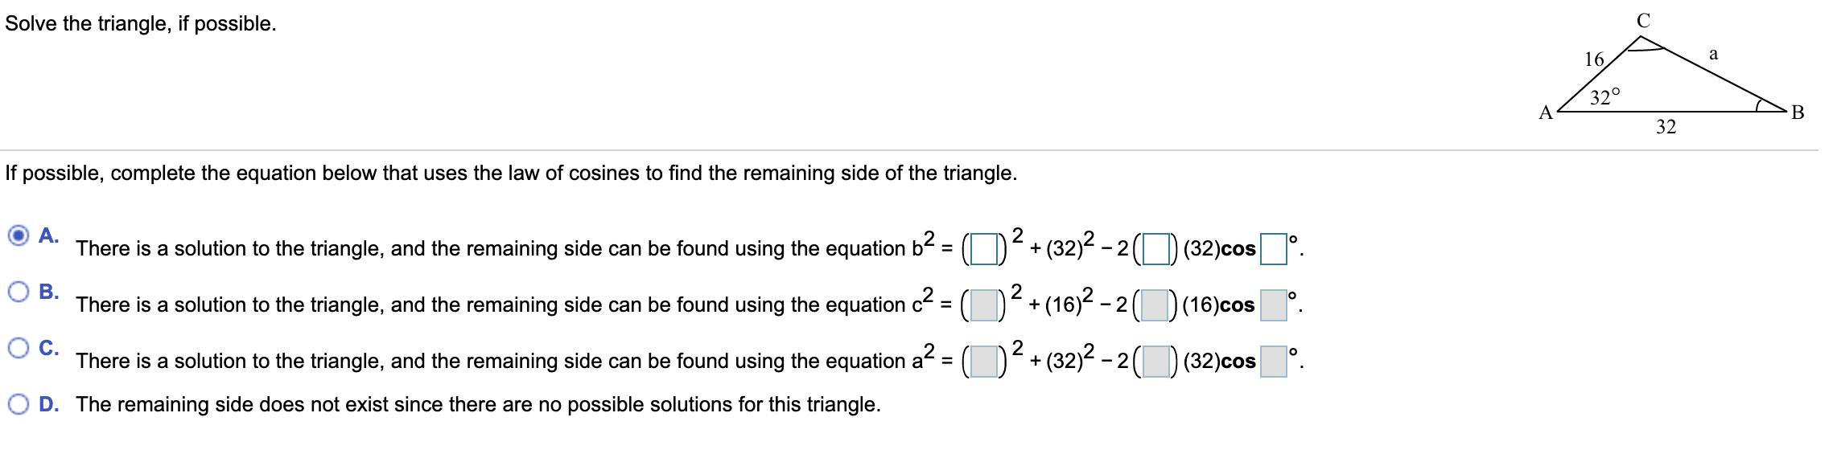Click the option B sentence about equation c²
Screen dimensions: 1833x458
[491, 305]
